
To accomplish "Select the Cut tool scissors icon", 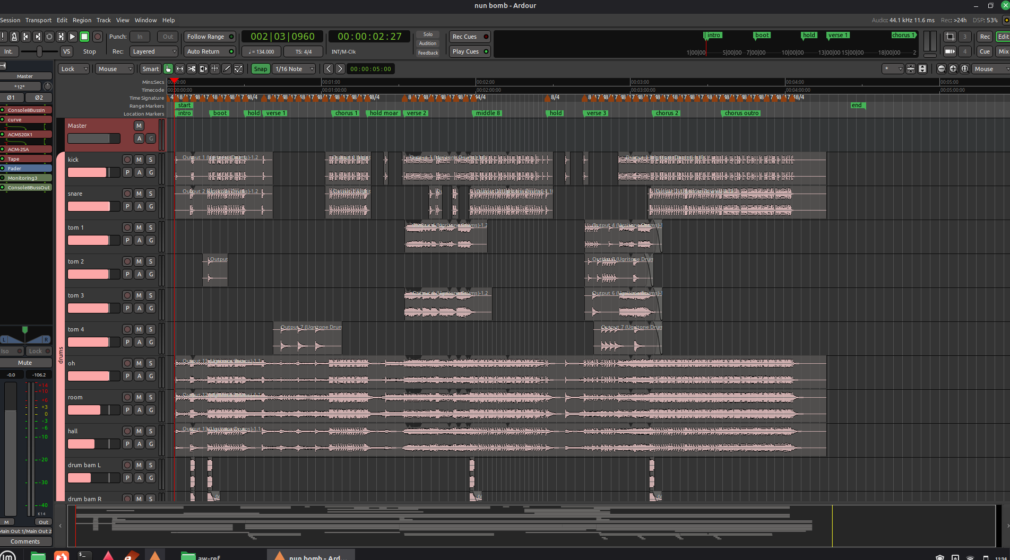I will (192, 69).
